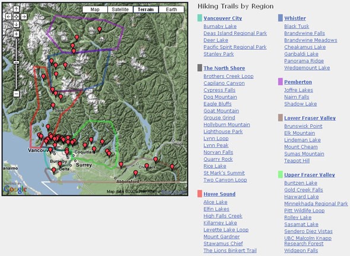Open the Sendero Diez Vistas link

pyautogui.click(x=308, y=232)
